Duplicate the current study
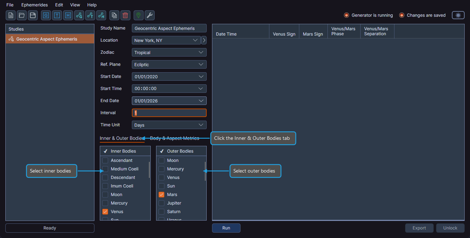Viewport: 470px width, 238px height. (114, 15)
